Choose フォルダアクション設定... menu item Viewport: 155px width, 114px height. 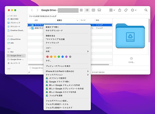tap(67, 101)
